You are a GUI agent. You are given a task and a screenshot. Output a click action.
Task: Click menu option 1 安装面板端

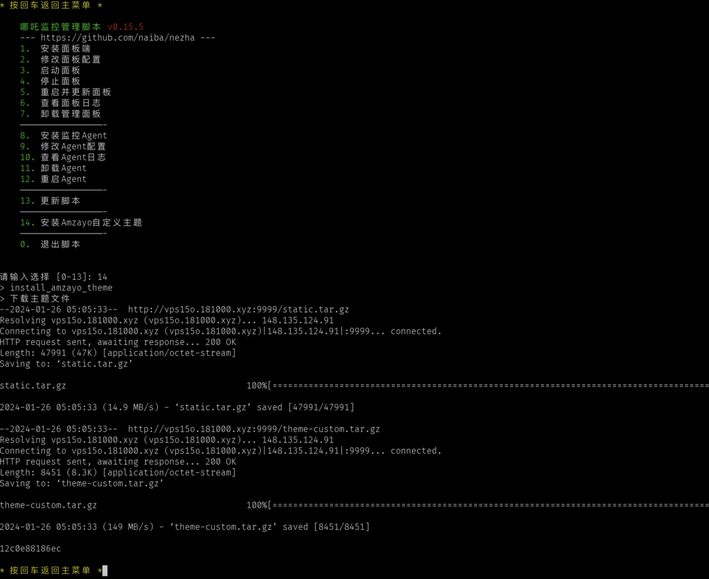(65, 48)
